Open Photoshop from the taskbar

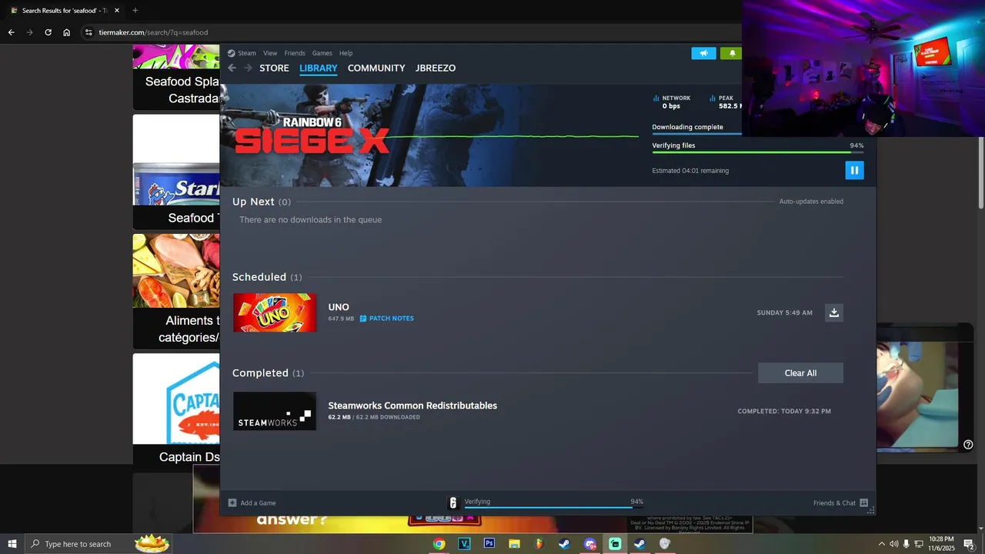pos(489,544)
